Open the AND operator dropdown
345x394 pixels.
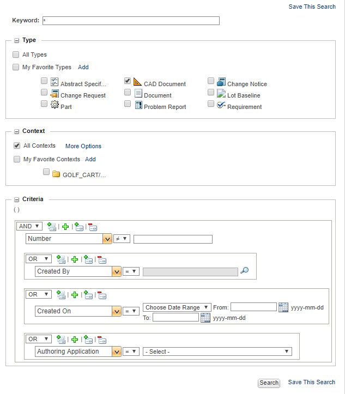[30, 226]
